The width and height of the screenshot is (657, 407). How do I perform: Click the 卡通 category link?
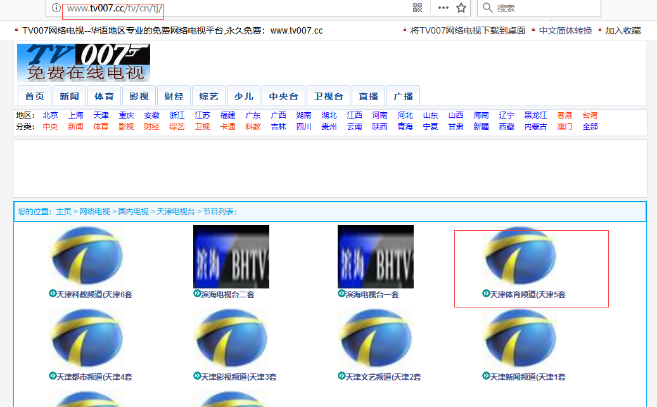(x=227, y=126)
